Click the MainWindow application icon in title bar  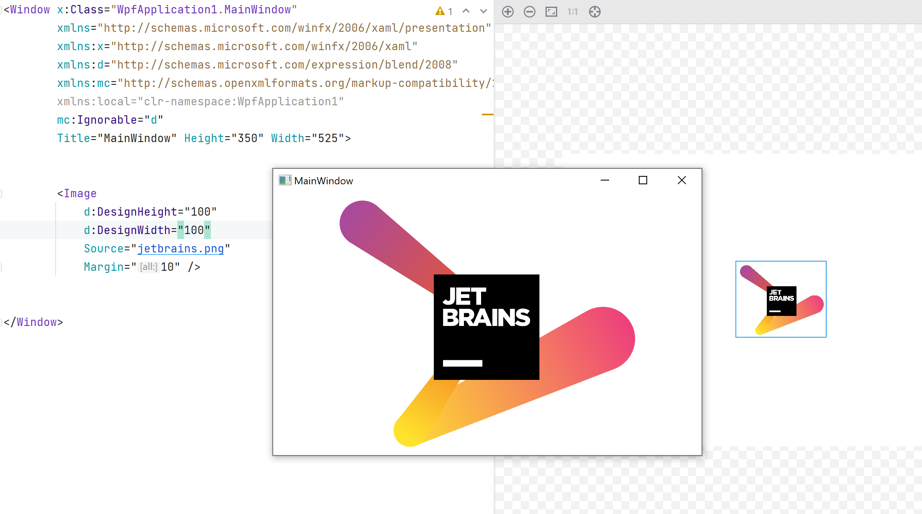285,181
